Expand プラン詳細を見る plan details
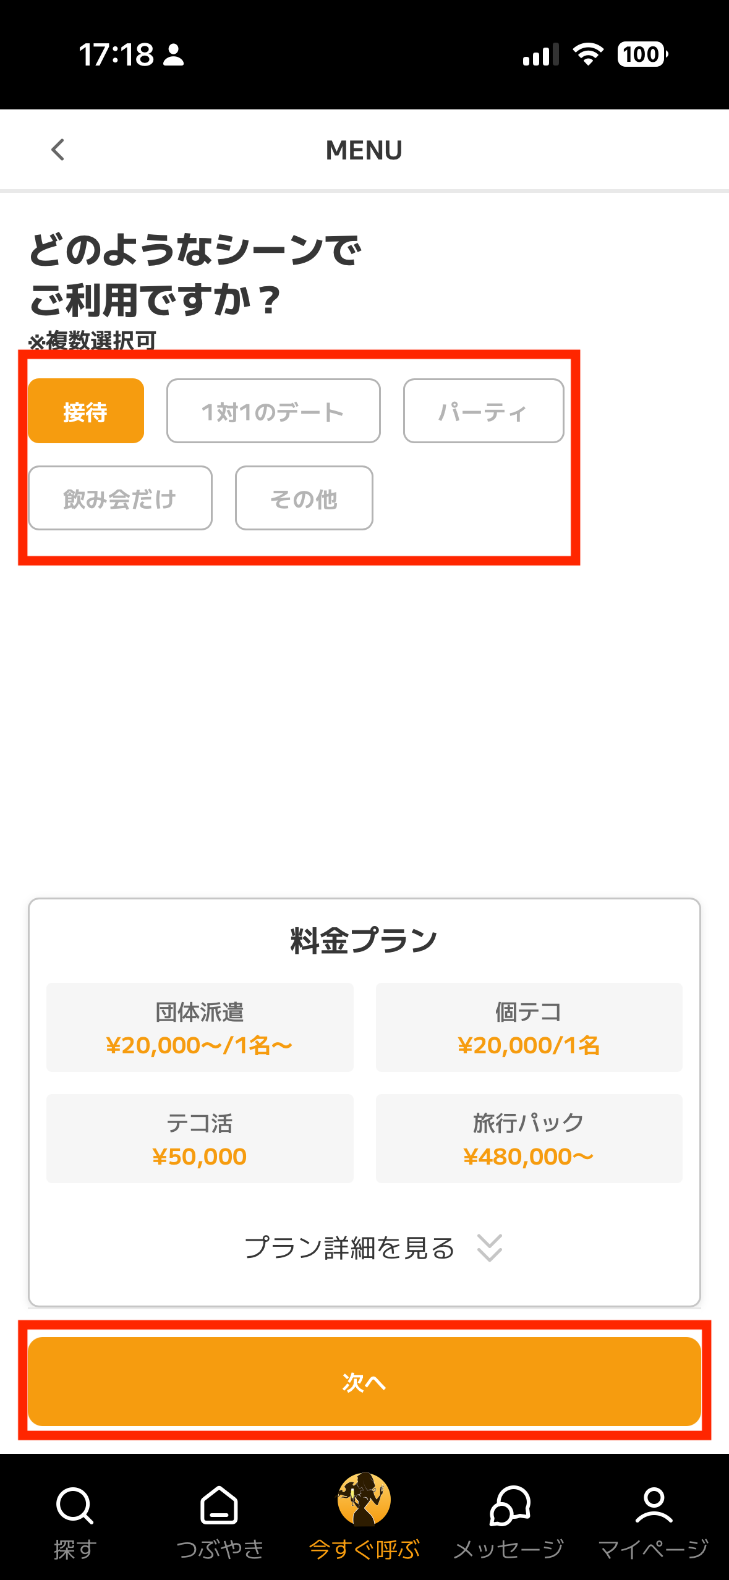Screen dimensions: 729x1580 coord(350,1248)
